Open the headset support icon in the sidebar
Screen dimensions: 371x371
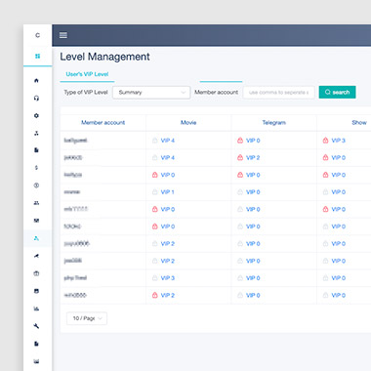click(x=36, y=98)
